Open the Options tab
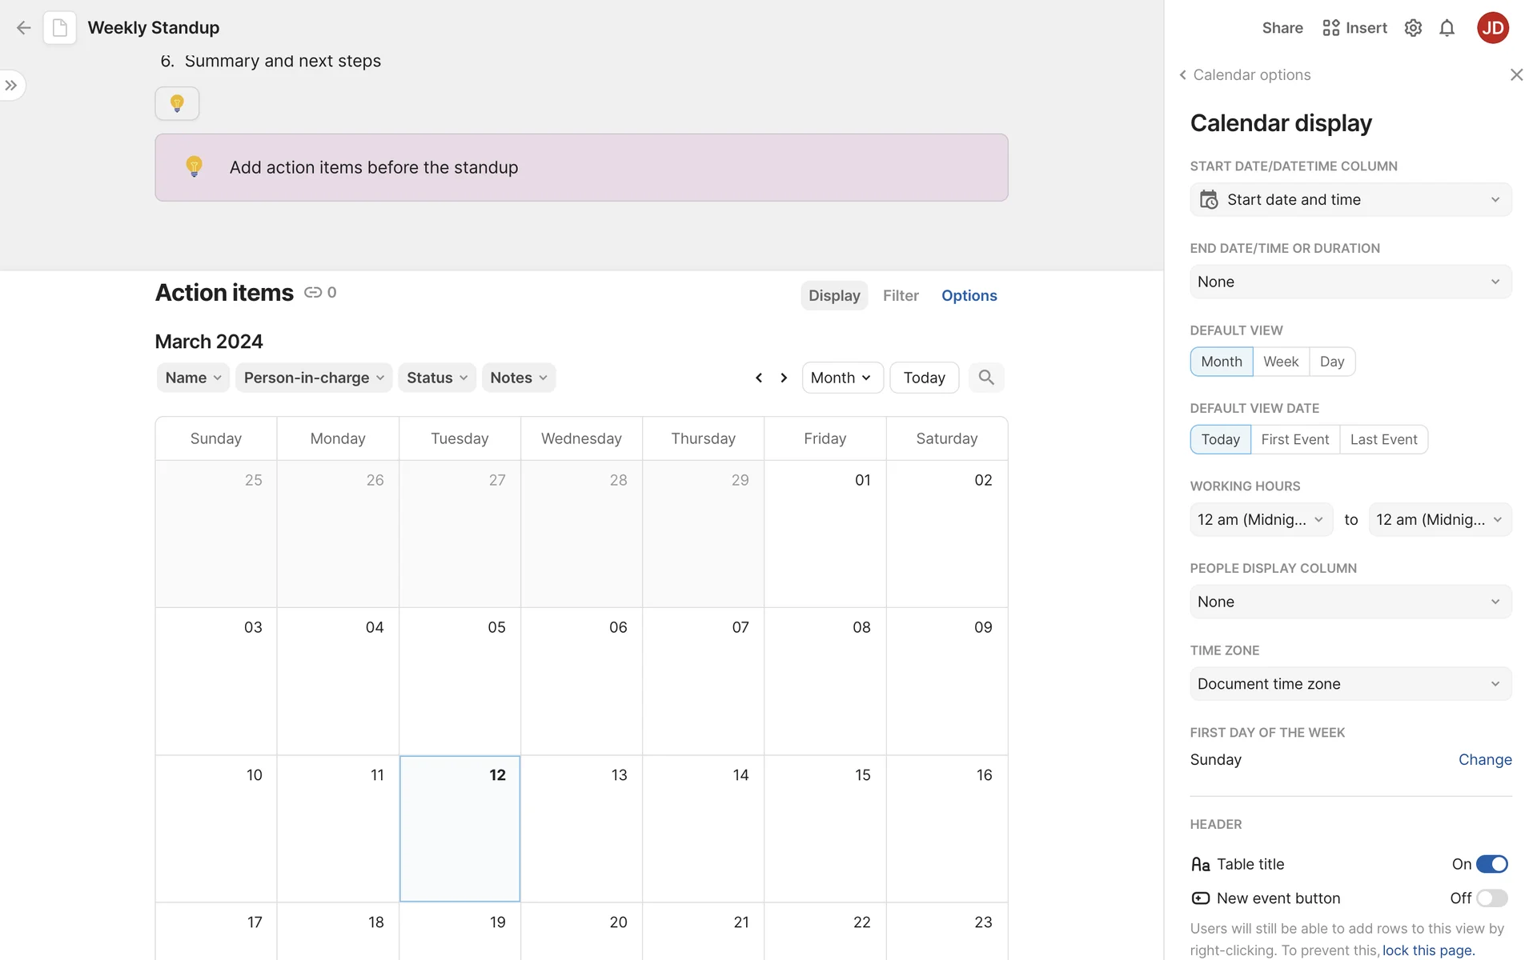Image resolution: width=1537 pixels, height=960 pixels. click(969, 295)
